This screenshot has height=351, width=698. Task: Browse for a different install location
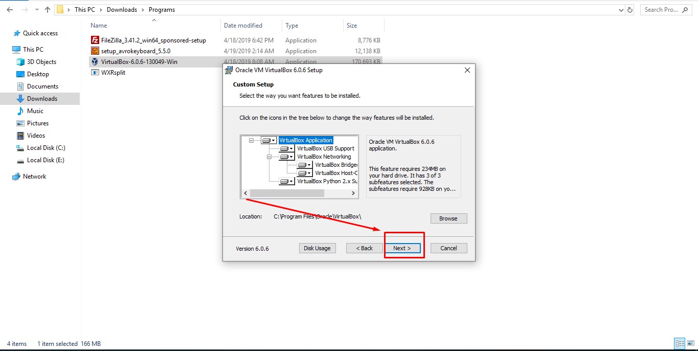448,218
